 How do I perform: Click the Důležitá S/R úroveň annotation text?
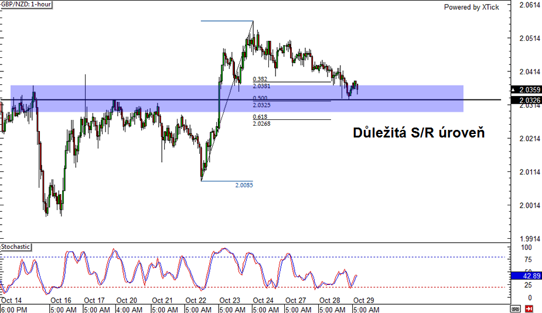point(418,133)
